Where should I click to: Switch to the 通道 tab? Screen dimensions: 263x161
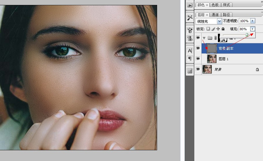tap(215, 15)
